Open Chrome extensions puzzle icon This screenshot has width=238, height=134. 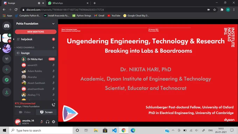coord(222,10)
